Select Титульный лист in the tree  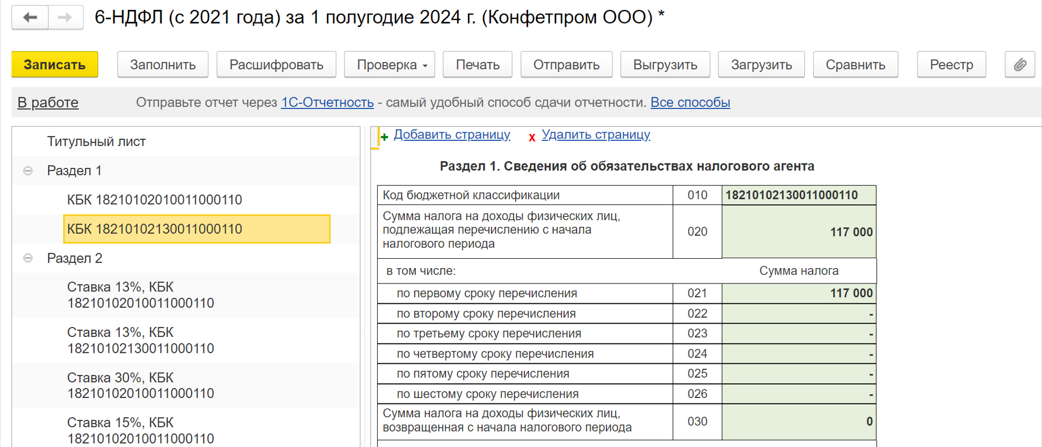point(96,141)
